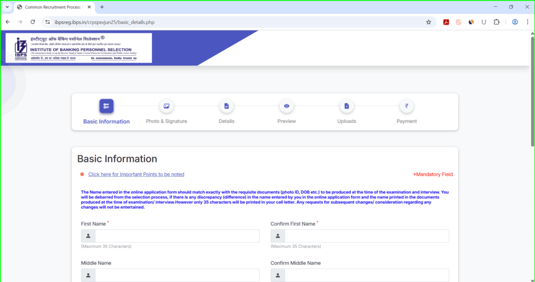Click the browser forward arrow
The width and height of the screenshot is (535, 282).
point(20,22)
